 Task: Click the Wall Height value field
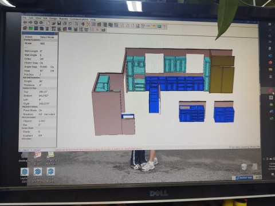tap(41, 81)
